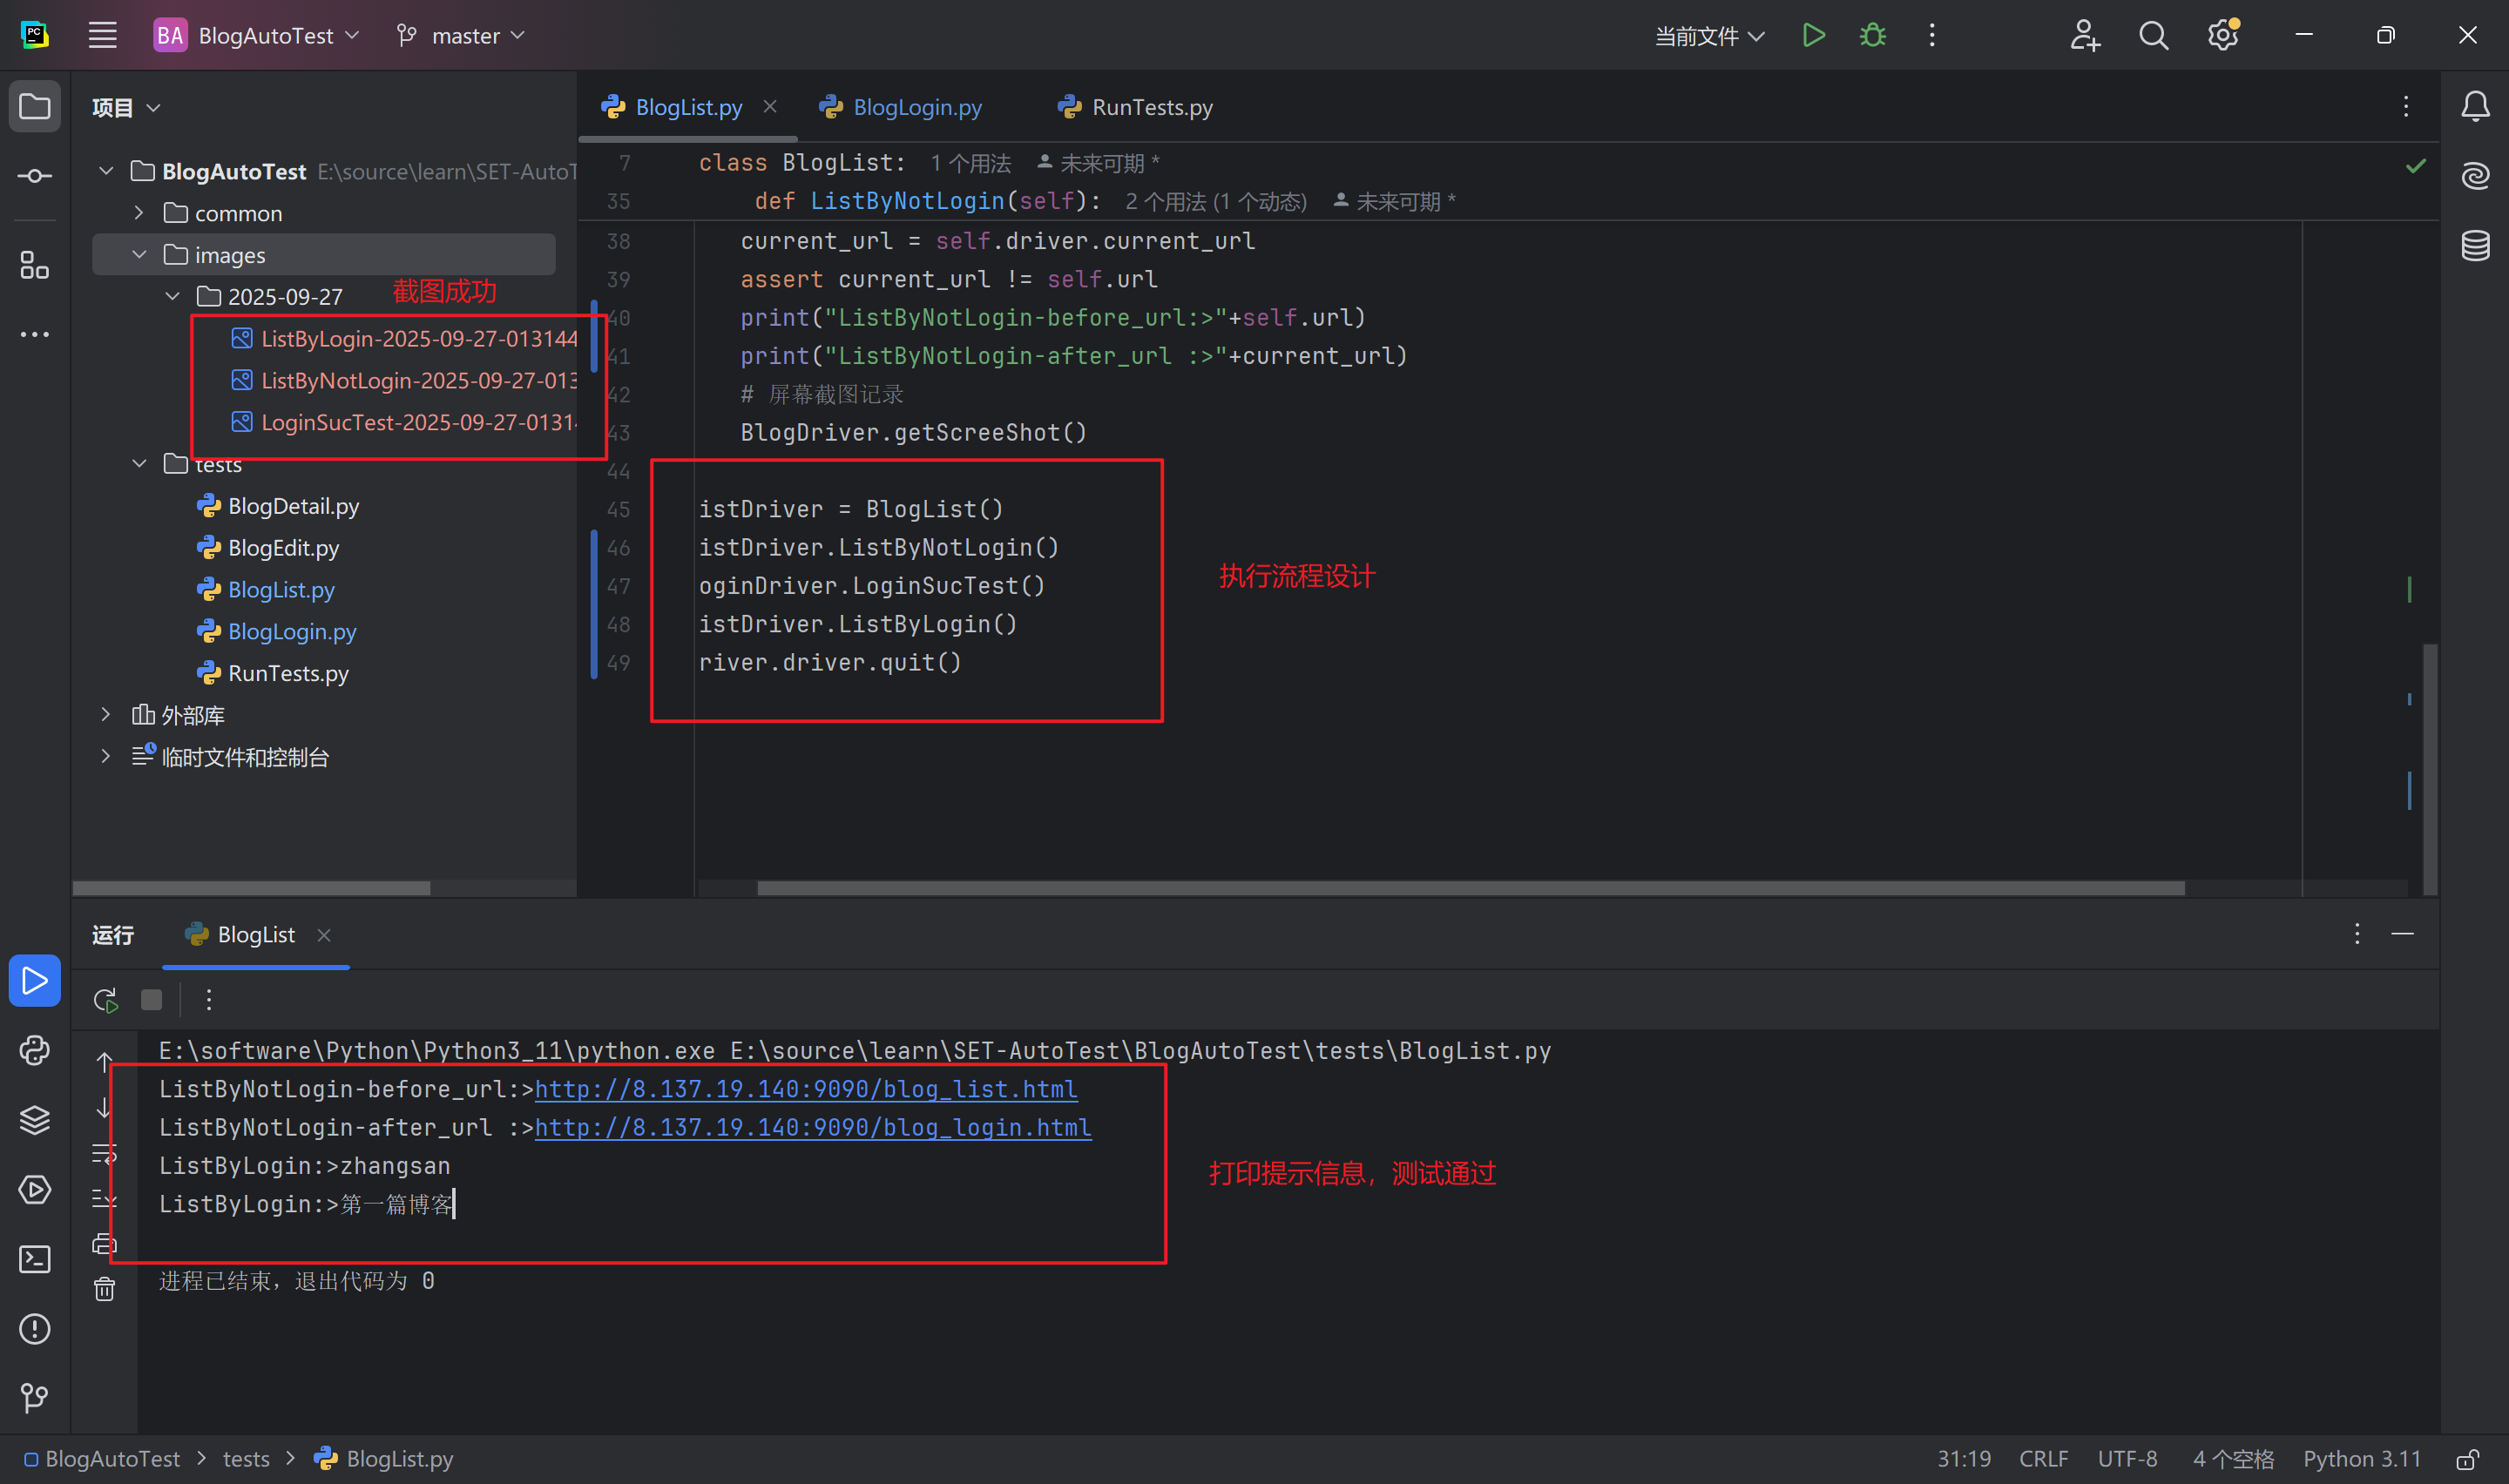Viewport: 2509px width, 1484px height.
Task: Run the current file with green arrow
Action: coord(1813,35)
